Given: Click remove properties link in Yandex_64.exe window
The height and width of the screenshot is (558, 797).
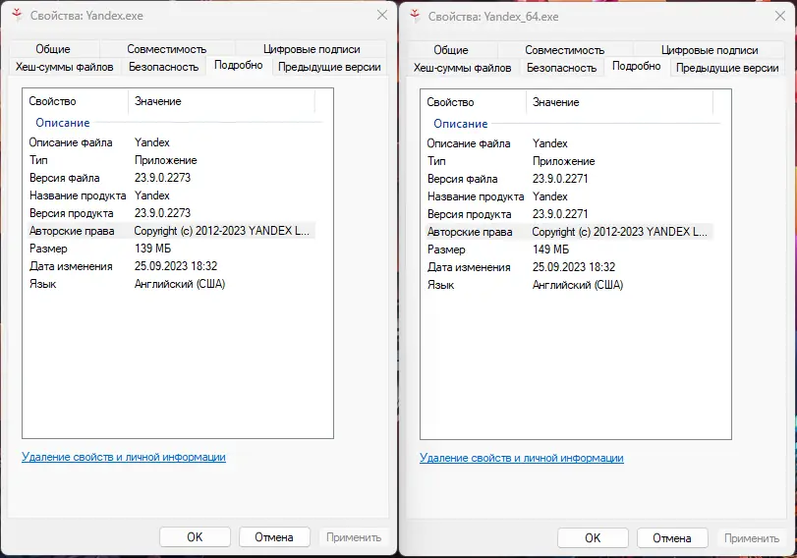Looking at the screenshot, I should coord(522,458).
